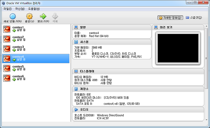This screenshot has height=128, width=210.
Task: Open the Machine (머신) menu
Action: point(20,9)
